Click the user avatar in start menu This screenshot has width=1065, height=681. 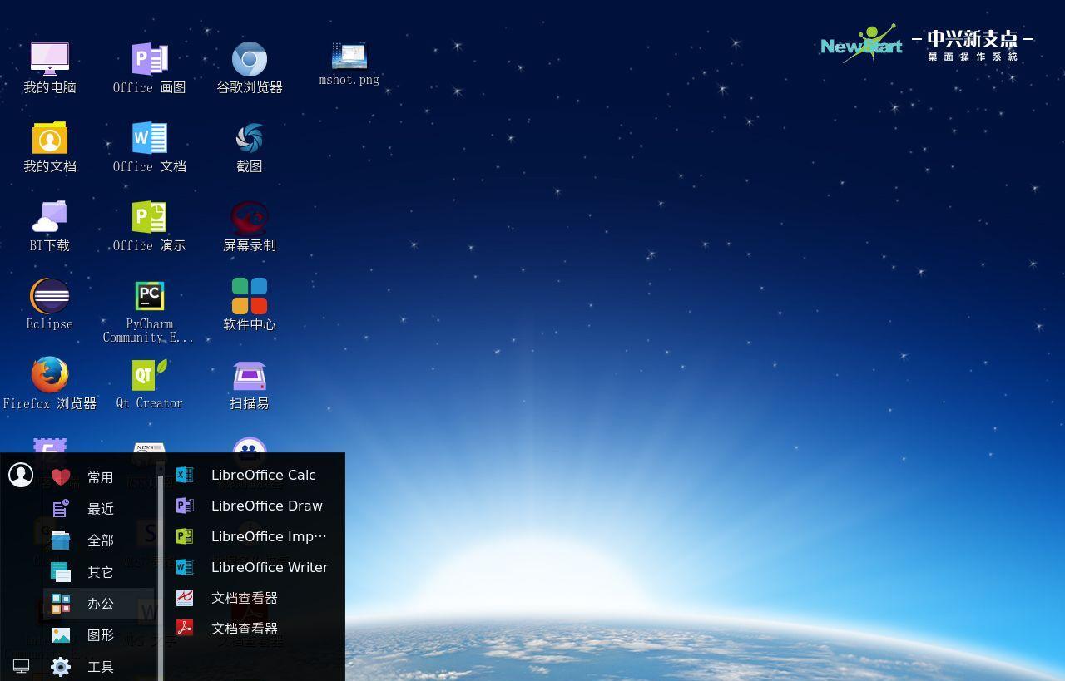21,475
